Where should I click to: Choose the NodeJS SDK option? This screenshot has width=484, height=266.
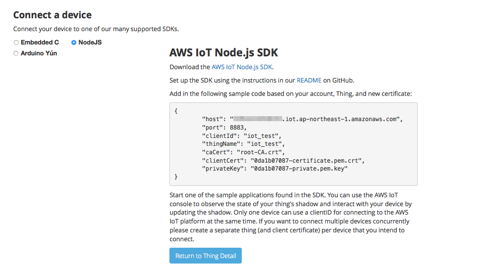[x=74, y=43]
